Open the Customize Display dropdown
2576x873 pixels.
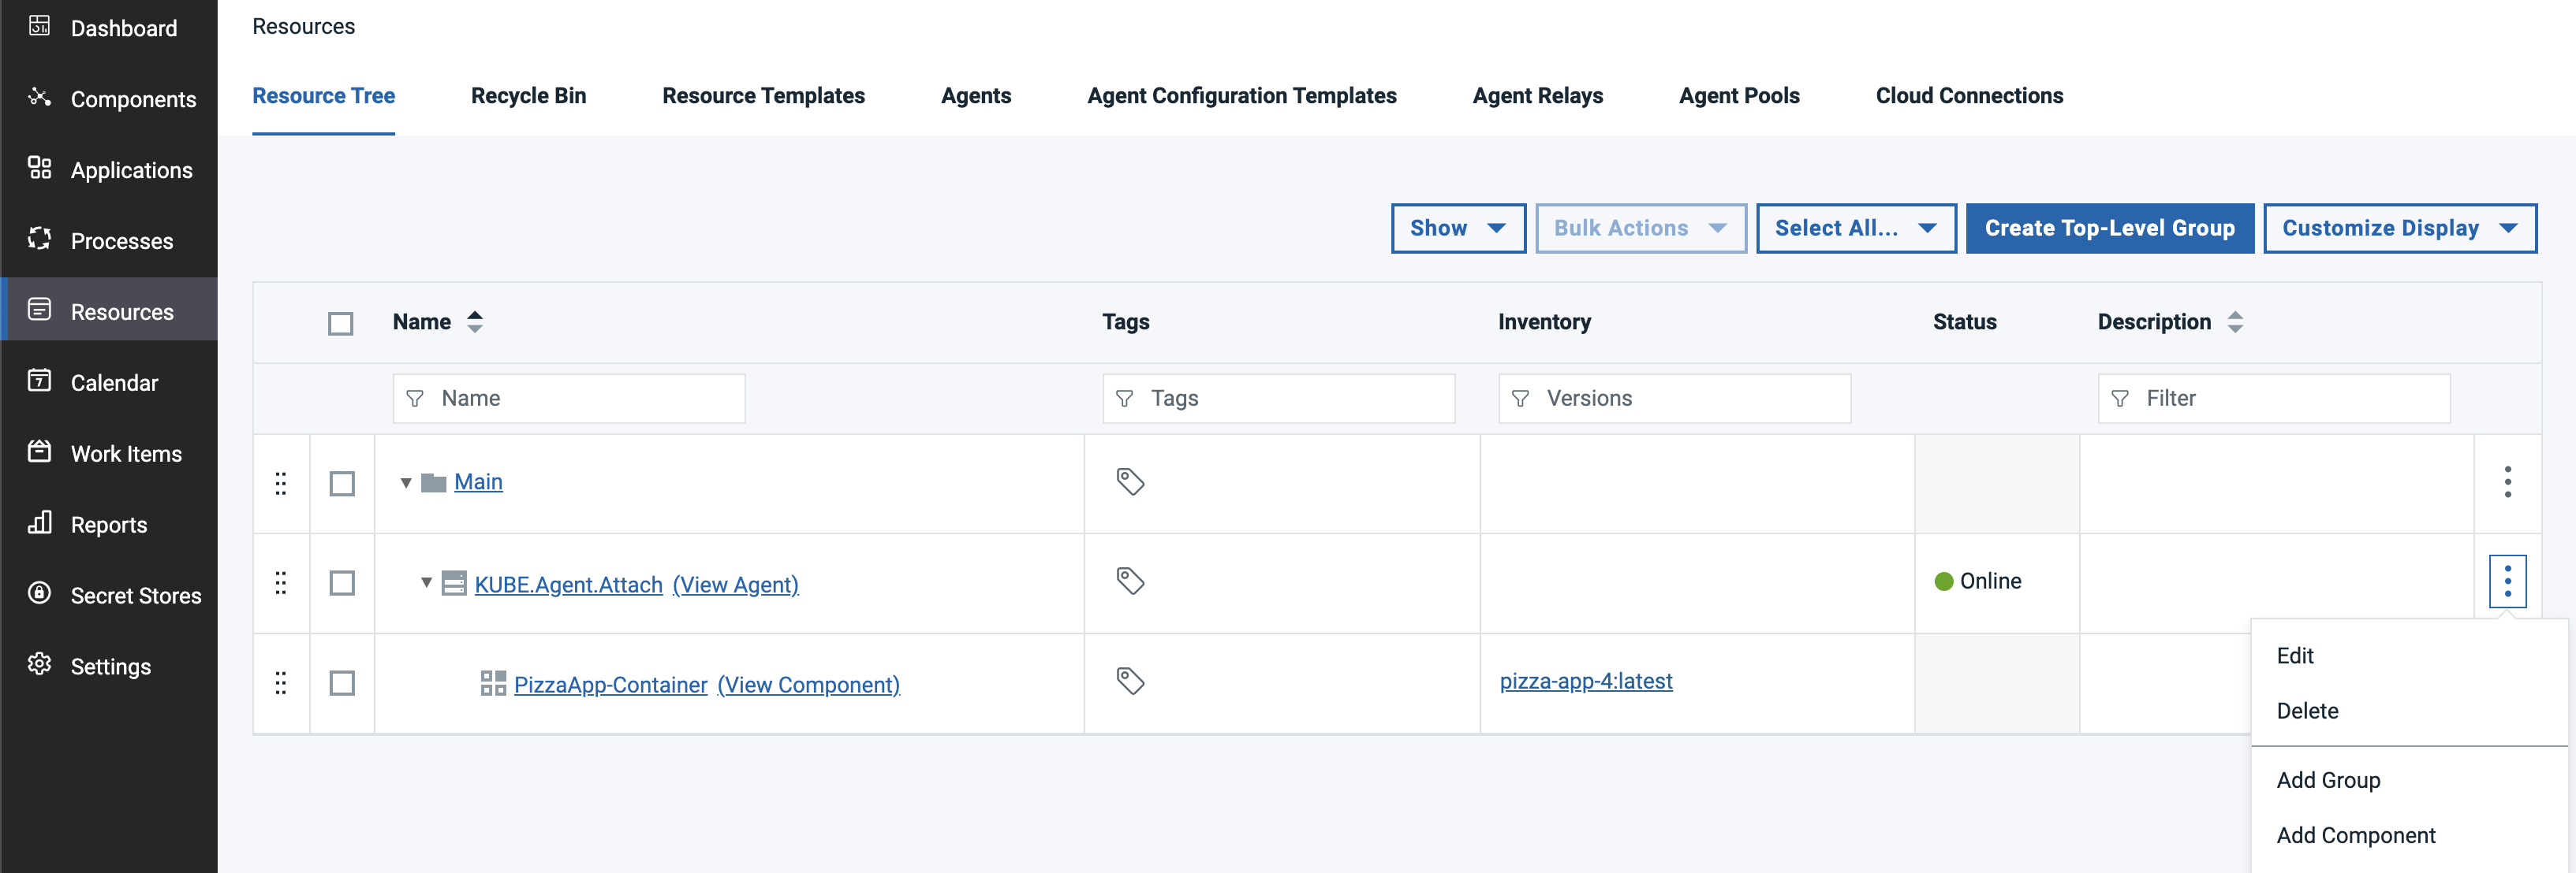pos(2400,228)
